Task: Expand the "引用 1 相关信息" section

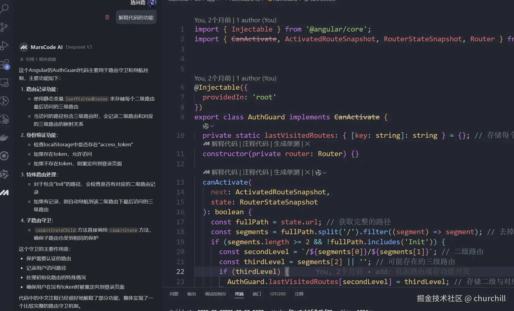Action: [x=38, y=59]
